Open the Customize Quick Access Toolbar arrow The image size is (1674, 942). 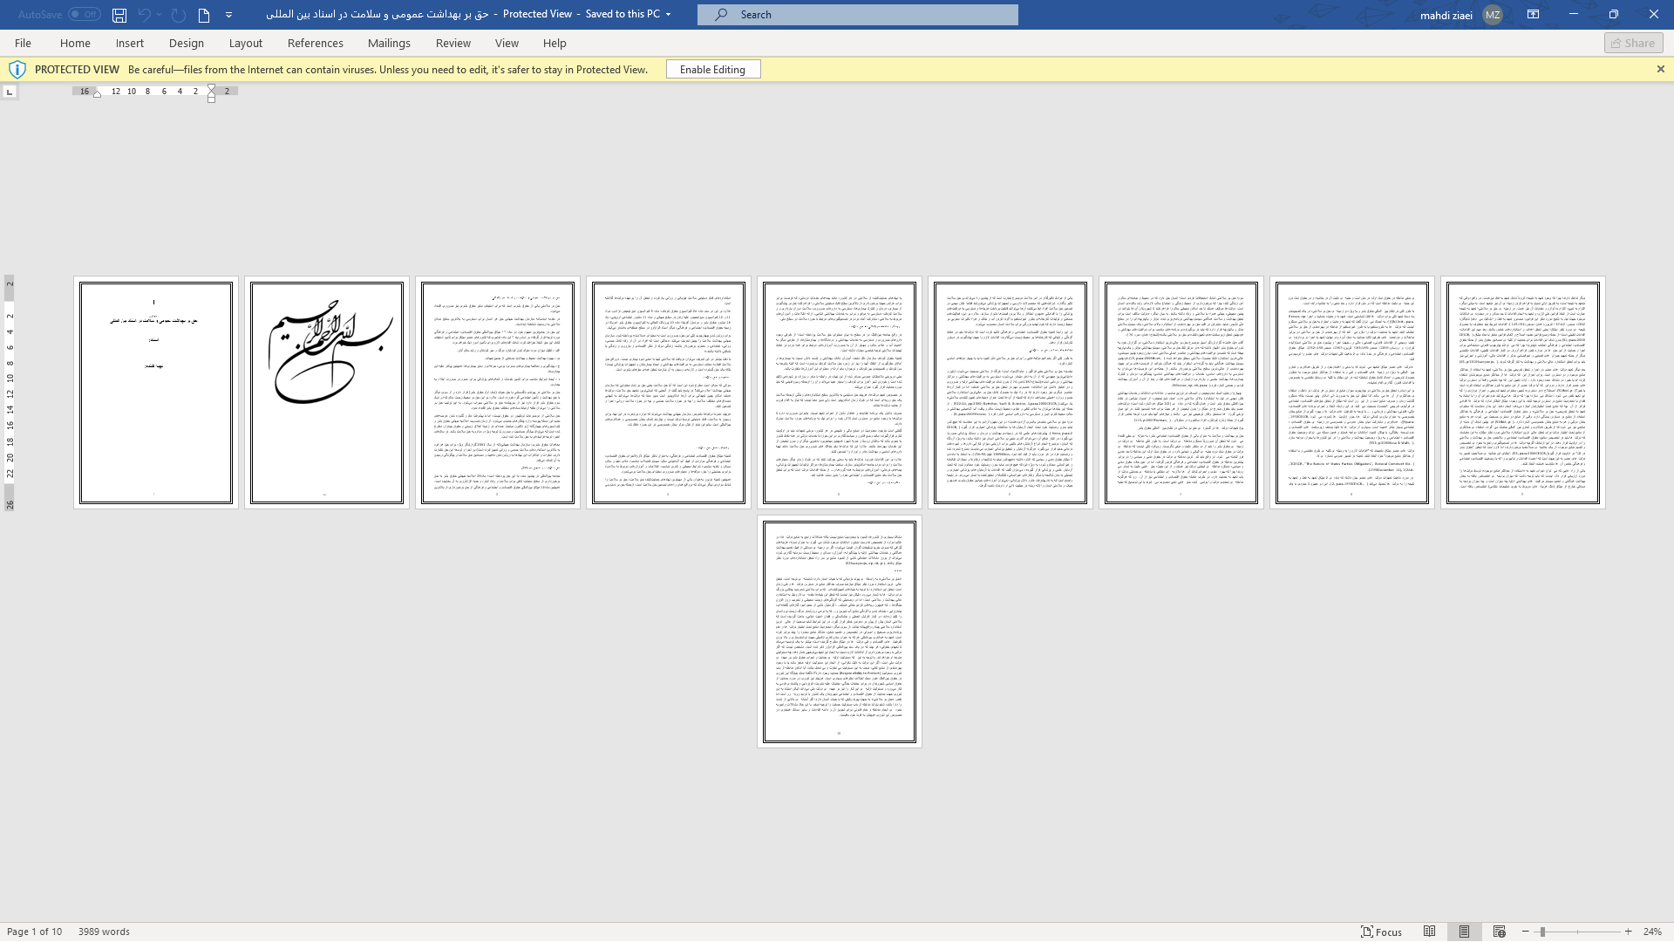(x=228, y=15)
